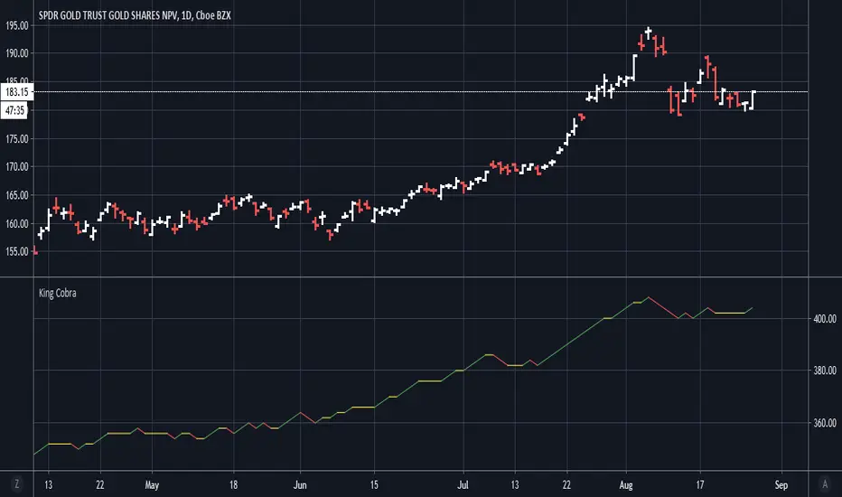
Task: Click the 380.00 indicator scale label
Action: (825, 370)
